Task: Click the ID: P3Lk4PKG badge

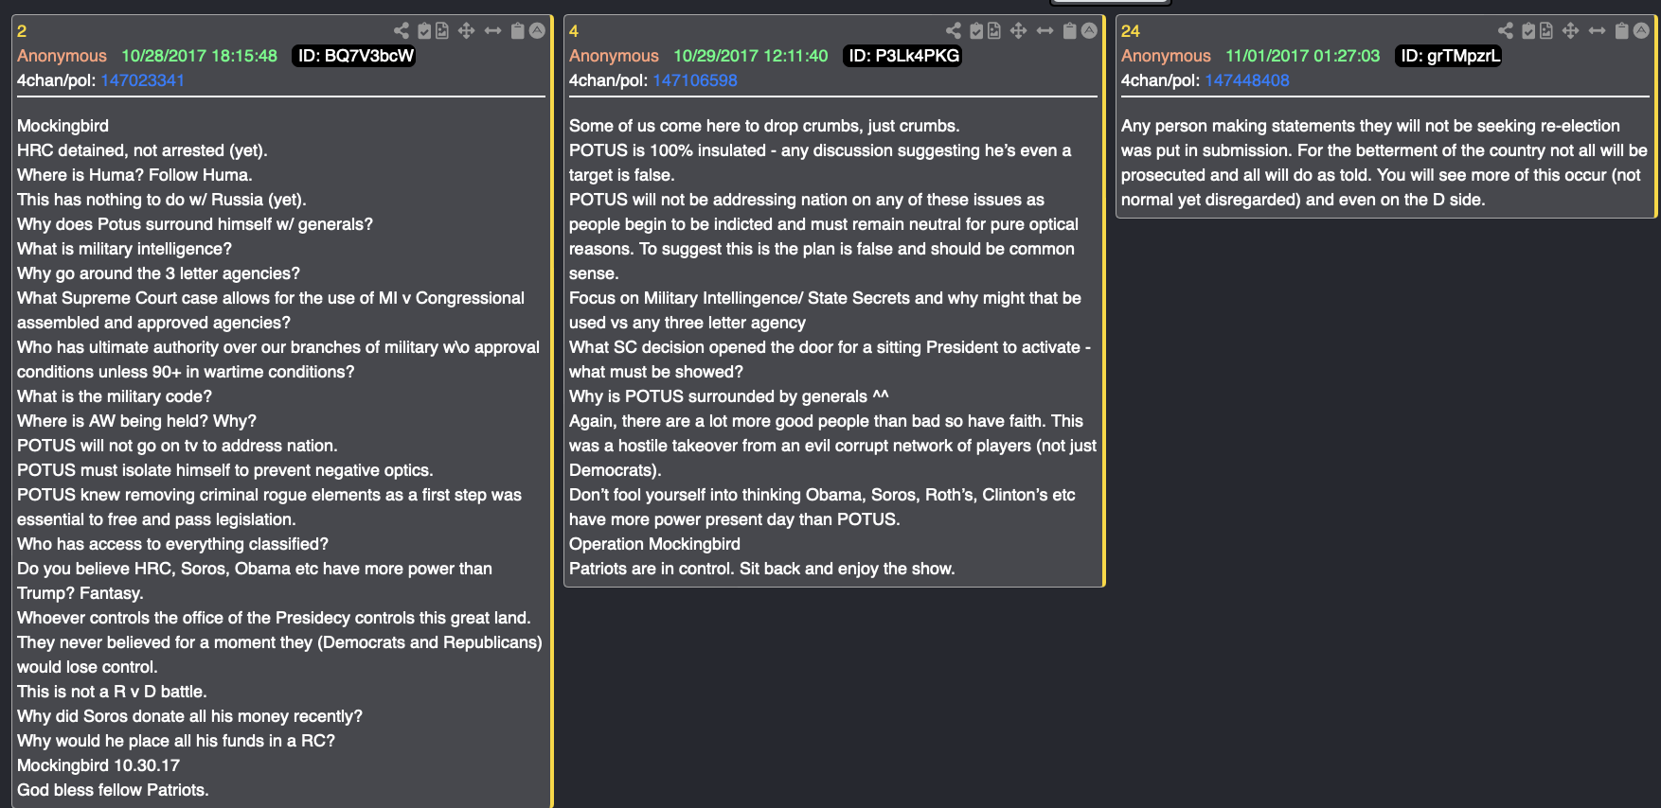Action: point(903,56)
